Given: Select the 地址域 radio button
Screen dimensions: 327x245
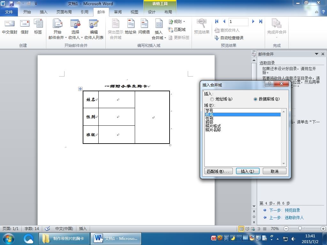Looking at the screenshot, I should [212, 99].
